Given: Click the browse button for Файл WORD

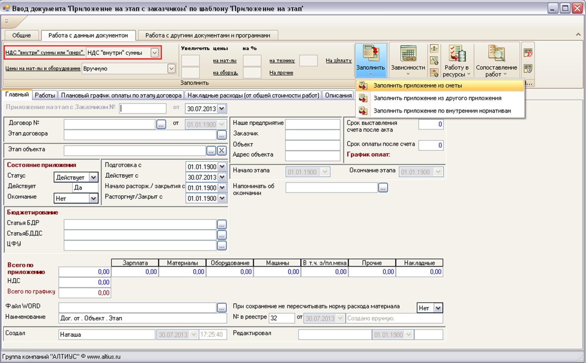Looking at the screenshot, I should pyautogui.click(x=222, y=308).
